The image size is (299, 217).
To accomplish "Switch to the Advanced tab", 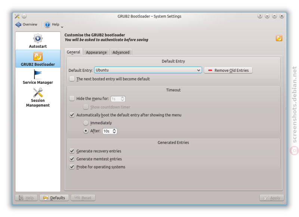I will (x=121, y=52).
